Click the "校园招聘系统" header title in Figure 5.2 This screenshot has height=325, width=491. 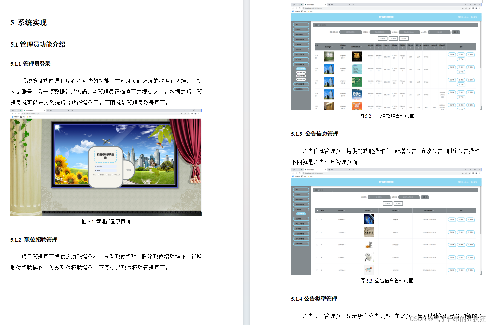pos(386,17)
